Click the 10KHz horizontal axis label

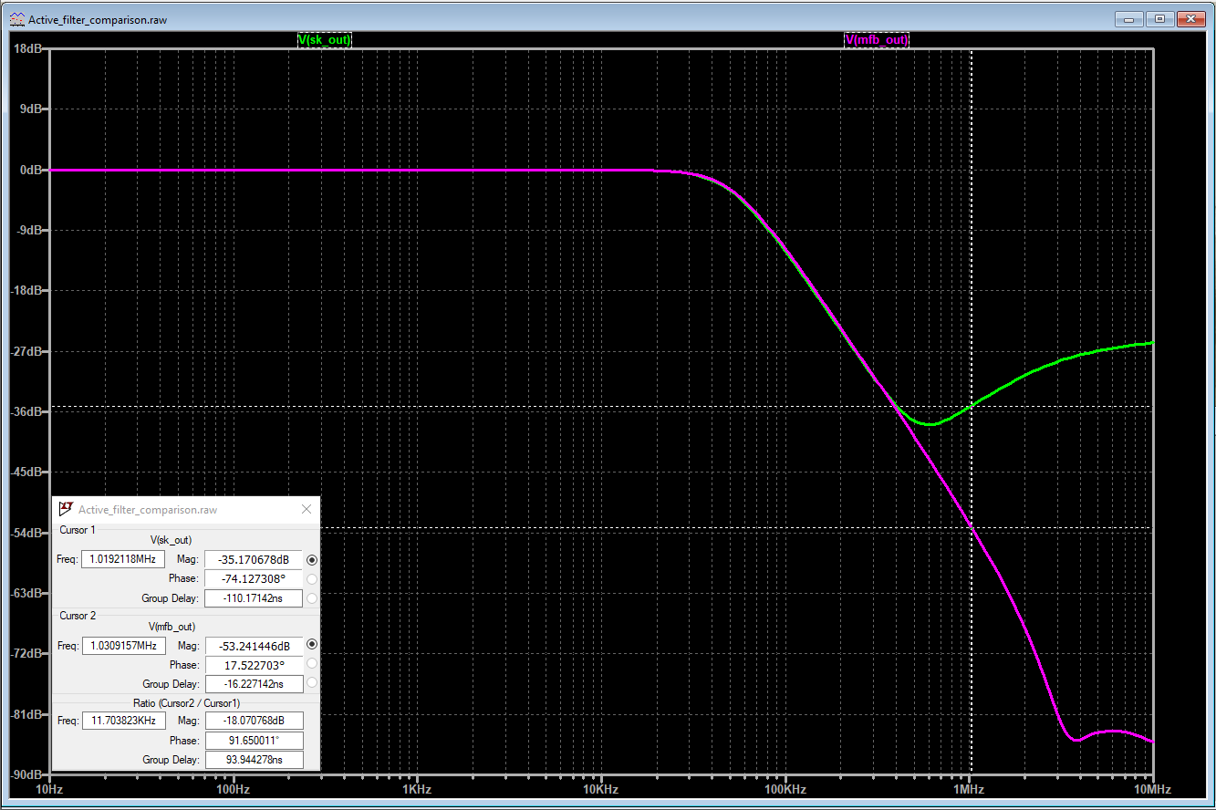[x=600, y=789]
